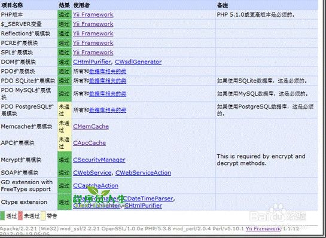Click the CWsdlGenerator link
326x238 pixels.
click(x=138, y=62)
